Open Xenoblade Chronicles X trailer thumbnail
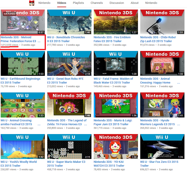 (x=69, y=22)
